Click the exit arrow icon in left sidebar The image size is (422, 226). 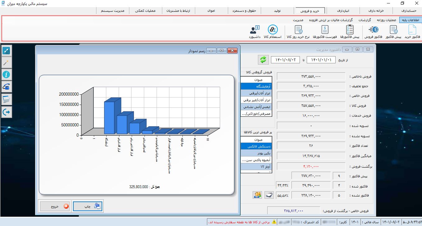(7, 112)
